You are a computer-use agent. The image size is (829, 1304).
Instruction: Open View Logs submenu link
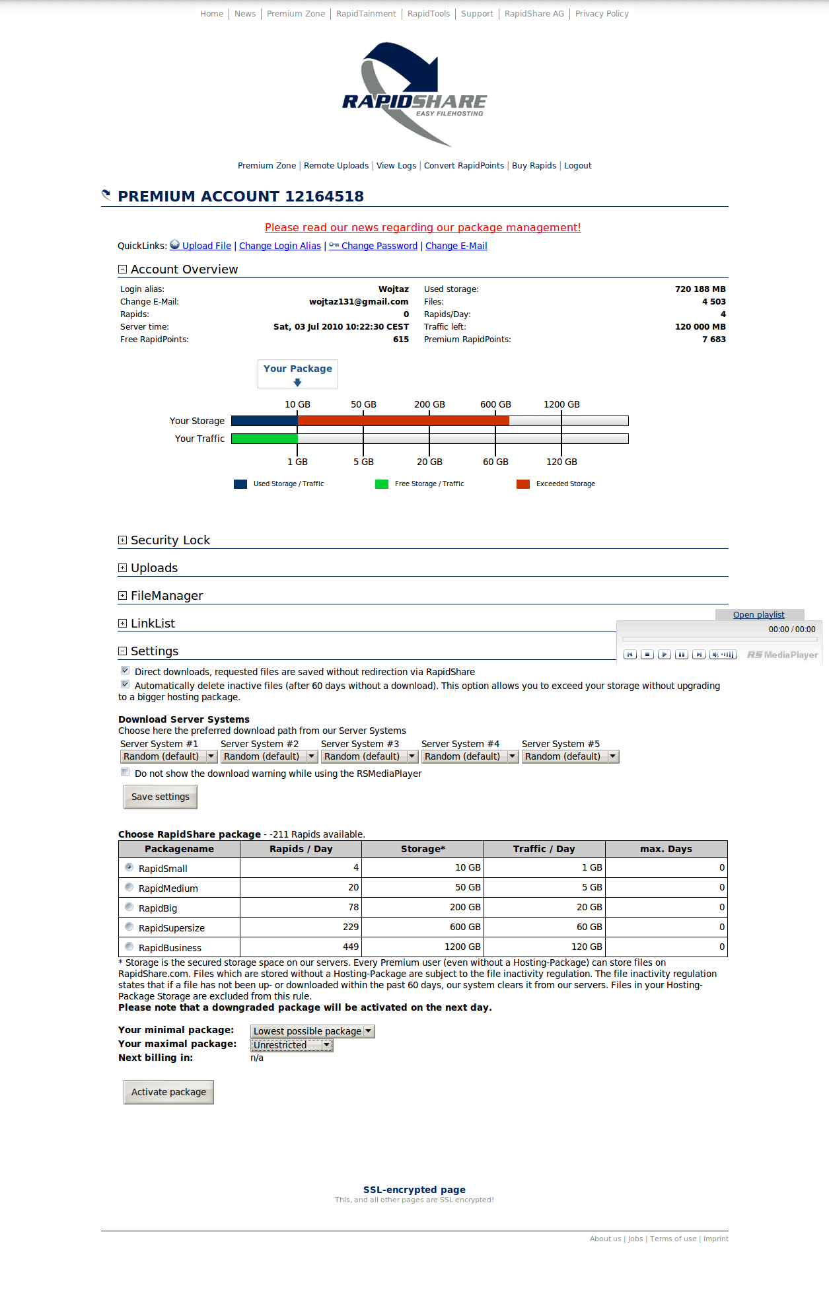point(396,165)
